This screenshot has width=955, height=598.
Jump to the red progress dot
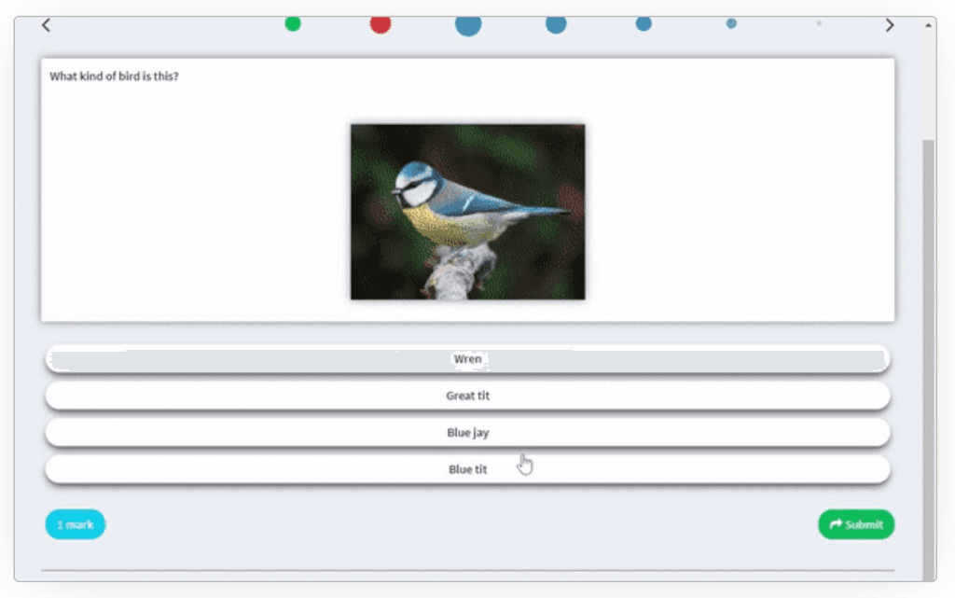[381, 24]
